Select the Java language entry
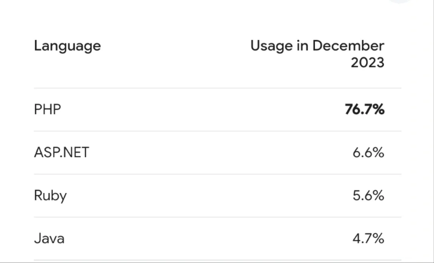434x263 pixels. point(49,239)
